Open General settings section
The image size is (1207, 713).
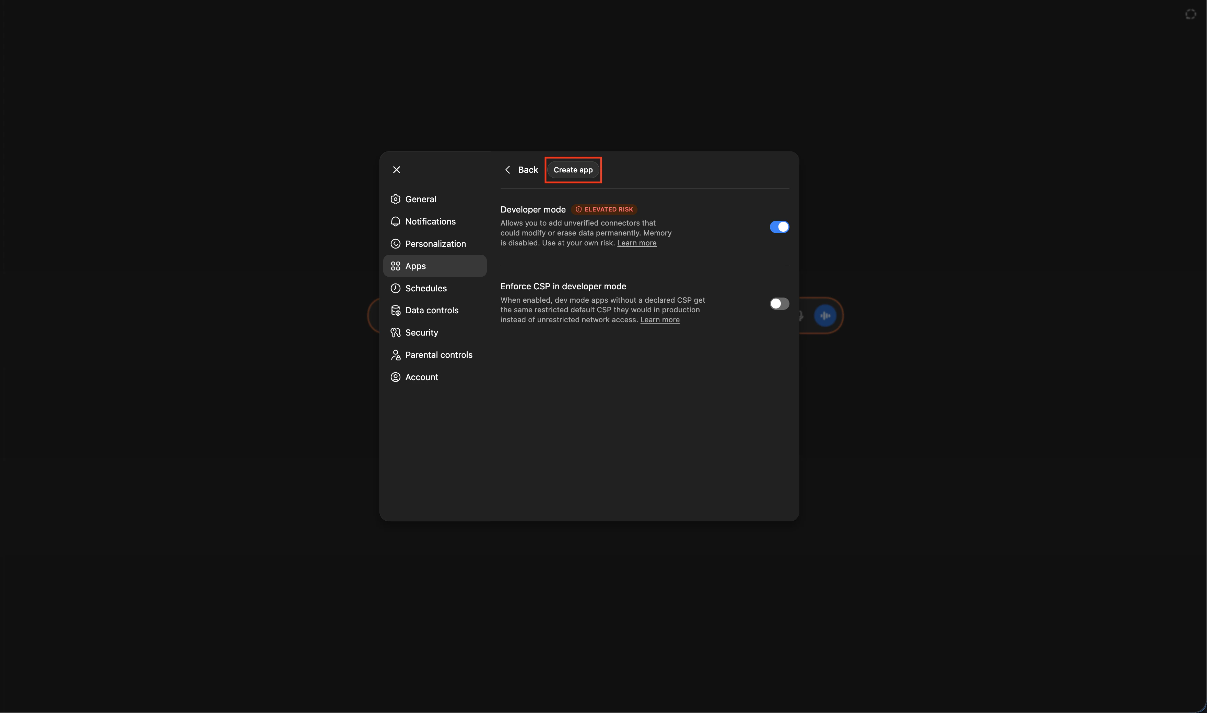[x=435, y=199]
